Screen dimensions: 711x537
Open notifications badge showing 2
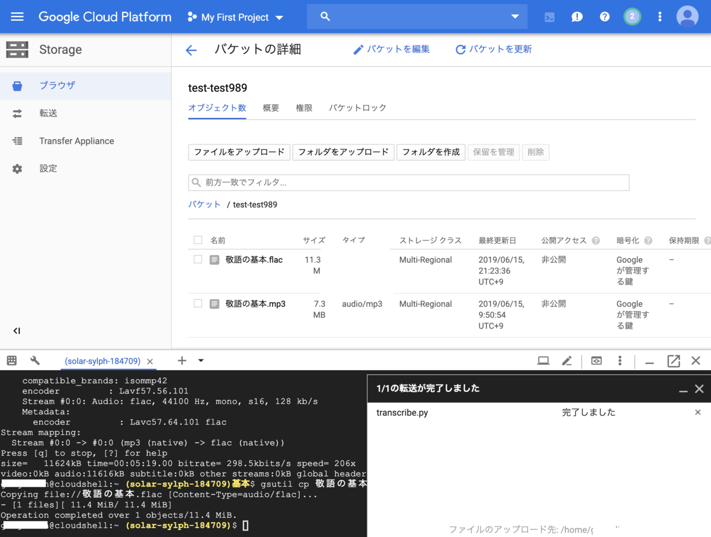(x=632, y=17)
